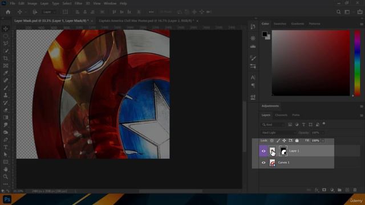Select the Rectangle shape tool
The width and height of the screenshot is (365, 205).
point(6,162)
